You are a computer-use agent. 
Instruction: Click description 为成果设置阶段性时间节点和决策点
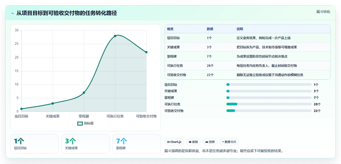point(262,57)
